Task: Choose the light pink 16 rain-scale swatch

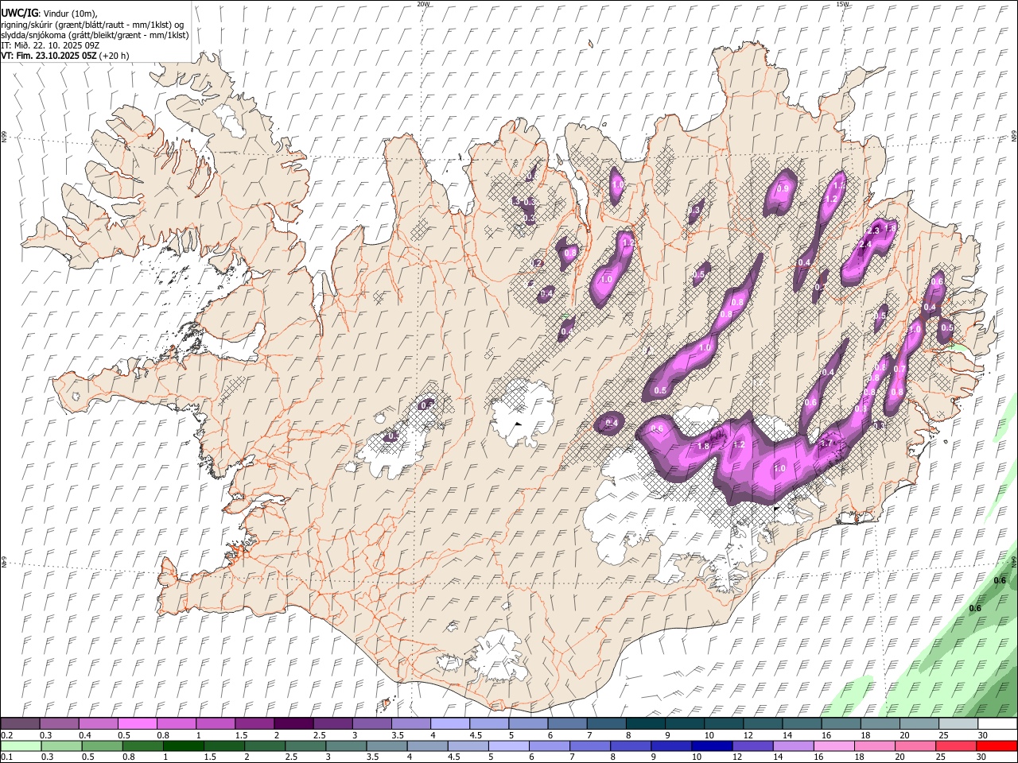Action: point(833,746)
